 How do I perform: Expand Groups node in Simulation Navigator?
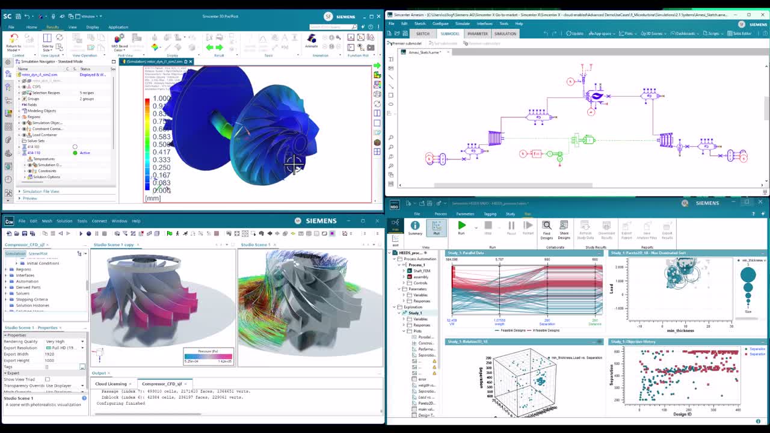pos(19,99)
